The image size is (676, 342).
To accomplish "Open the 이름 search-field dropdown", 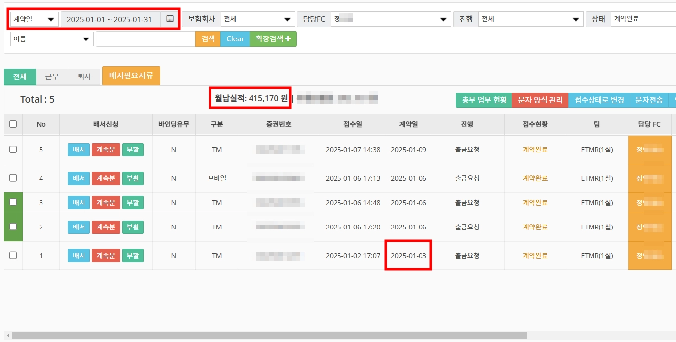I will (x=51, y=38).
